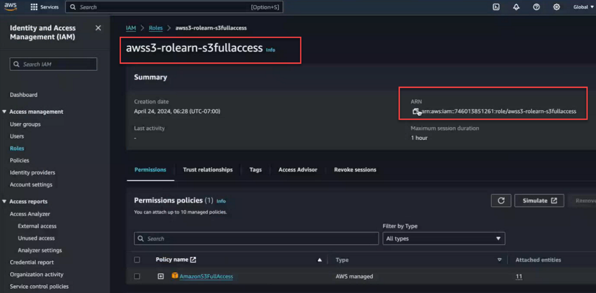Screen dimensions: 596x293
Task: Switch to the Trust relationships tab
Action: click(x=208, y=170)
